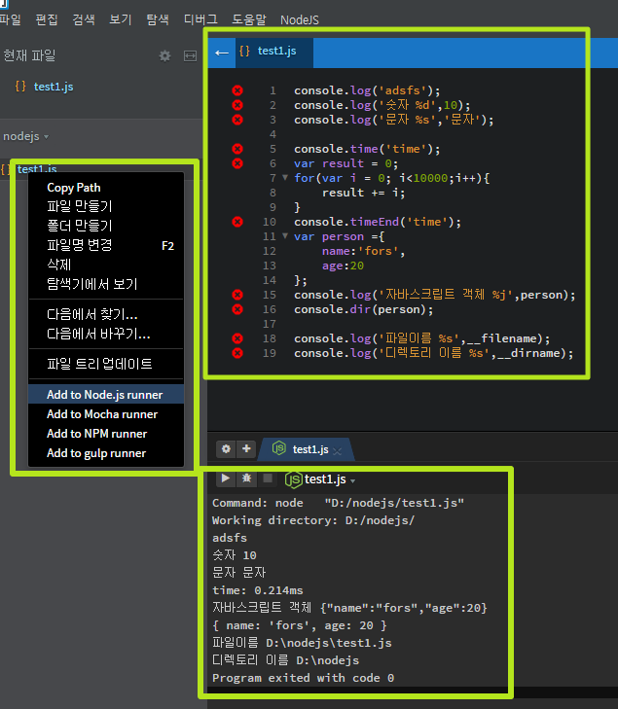This screenshot has height=709, width=618.
Task: Choose 파일명 변경 from context menu
Action: click(x=106, y=245)
